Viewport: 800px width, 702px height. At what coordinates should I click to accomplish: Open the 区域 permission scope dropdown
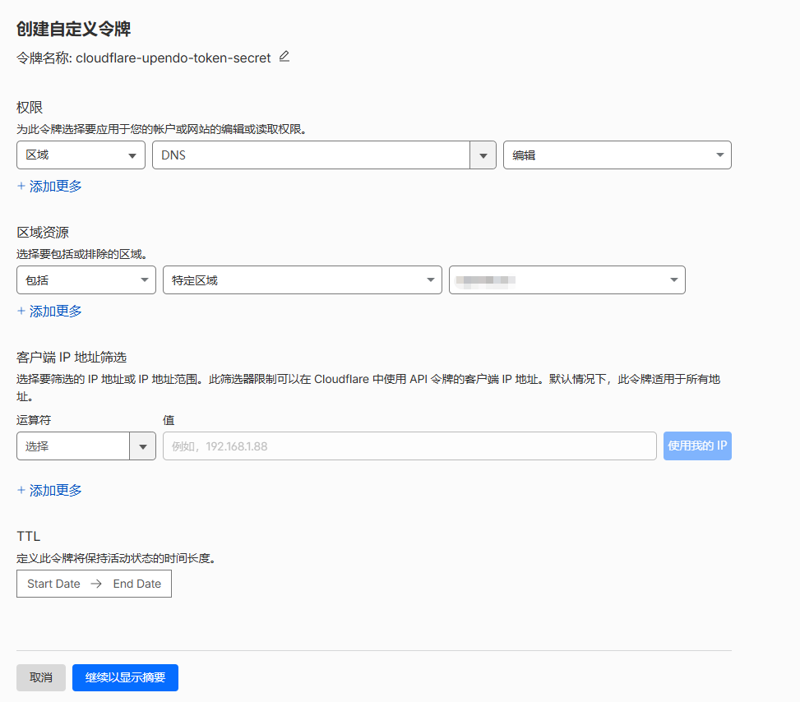pyautogui.click(x=81, y=155)
